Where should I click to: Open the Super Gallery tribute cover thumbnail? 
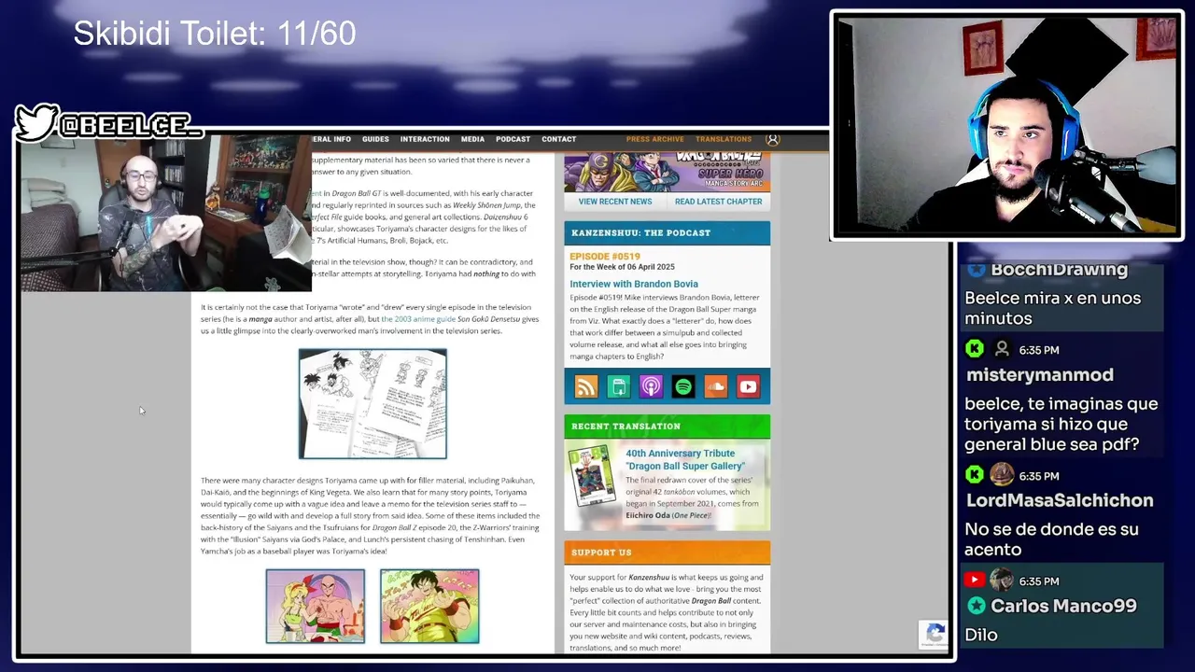click(x=594, y=476)
